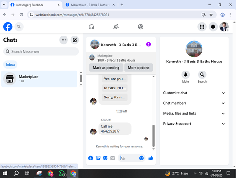Image resolution: width=236 pixels, height=178 pixels.
Task: Open the house photo in chat details
Action: click(x=194, y=49)
